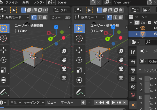Select the Cursor tool in left viewport

tap(4, 38)
